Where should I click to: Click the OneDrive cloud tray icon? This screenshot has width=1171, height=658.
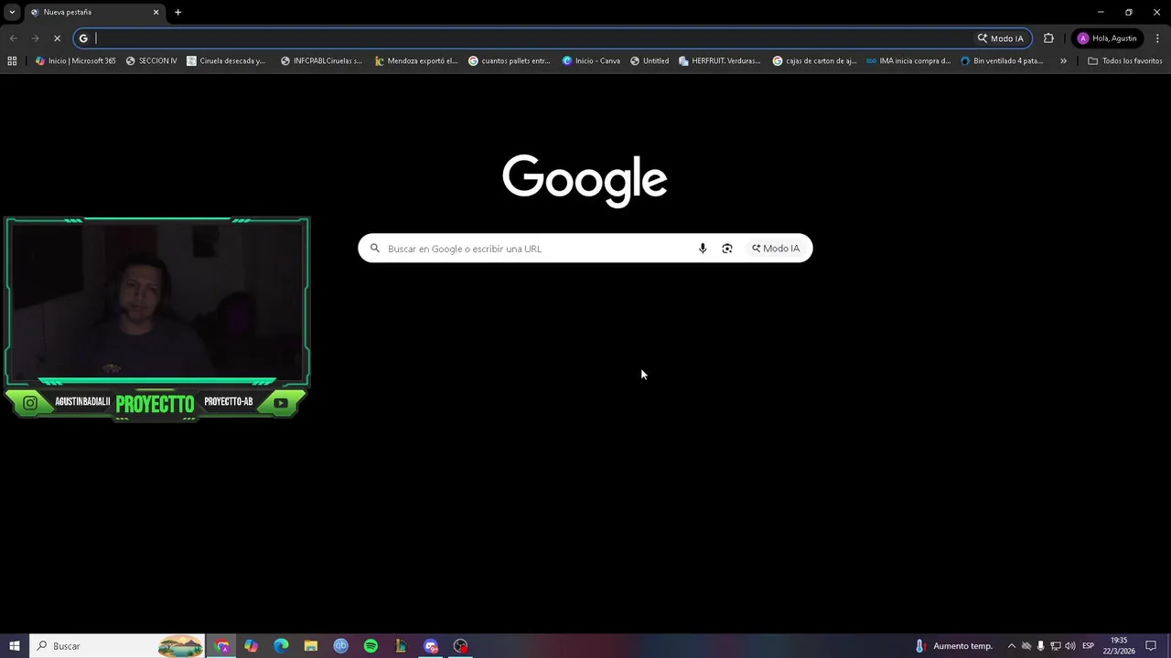tap(1026, 646)
